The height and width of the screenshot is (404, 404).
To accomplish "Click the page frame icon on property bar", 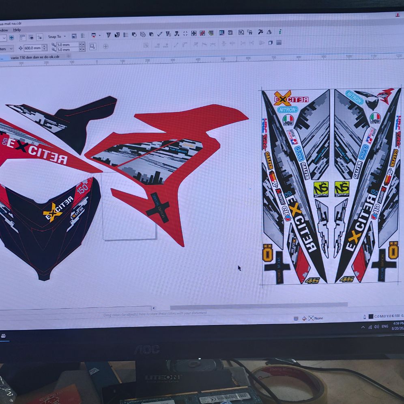I will (x=92, y=46).
